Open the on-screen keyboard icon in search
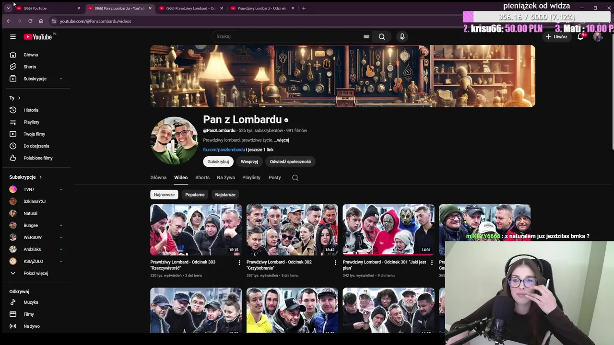The height and width of the screenshot is (345, 614). (366, 36)
